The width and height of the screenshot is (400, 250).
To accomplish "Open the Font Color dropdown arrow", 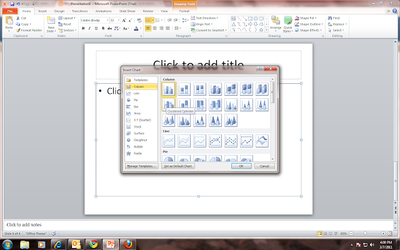I will (x=141, y=28).
